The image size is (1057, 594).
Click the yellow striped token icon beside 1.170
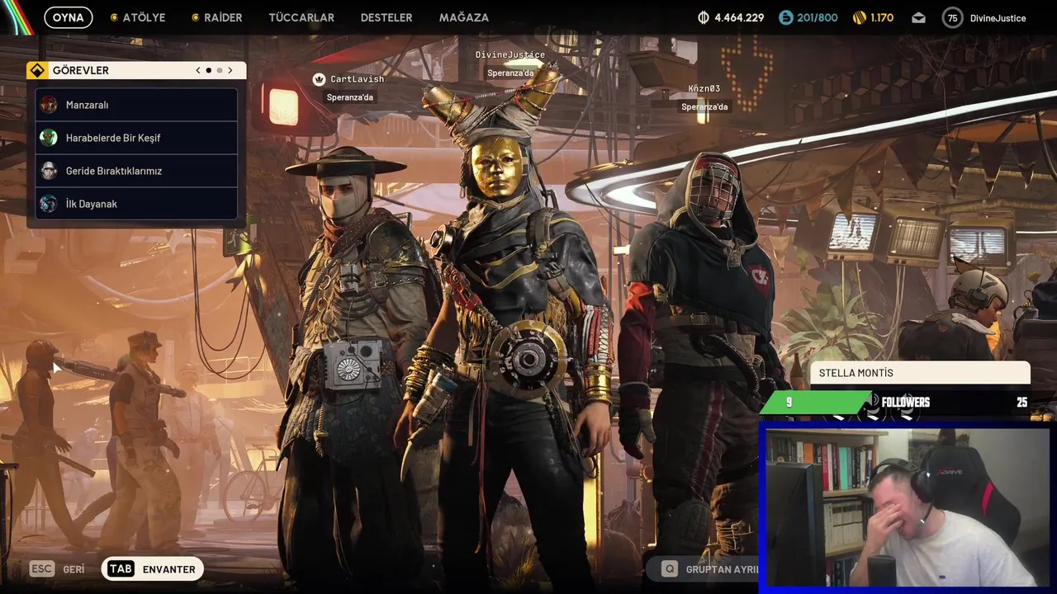point(860,17)
